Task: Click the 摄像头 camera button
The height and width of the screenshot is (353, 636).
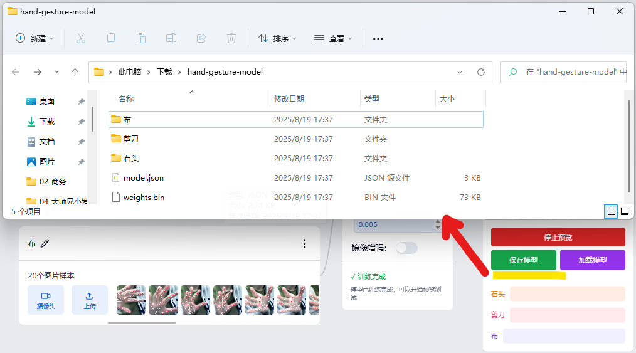Action: point(46,300)
